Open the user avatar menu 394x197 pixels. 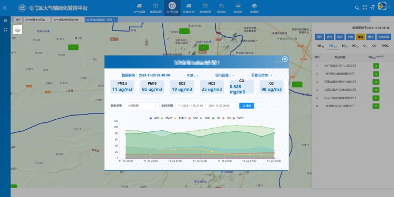382,6
